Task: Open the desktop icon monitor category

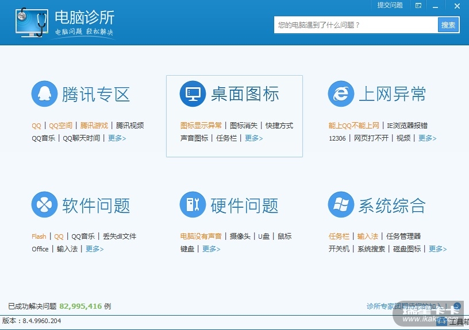Action: (x=193, y=94)
